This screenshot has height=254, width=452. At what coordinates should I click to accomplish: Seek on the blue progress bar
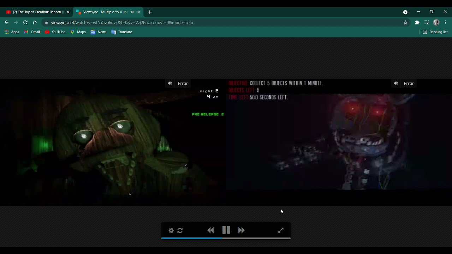[x=226, y=238]
